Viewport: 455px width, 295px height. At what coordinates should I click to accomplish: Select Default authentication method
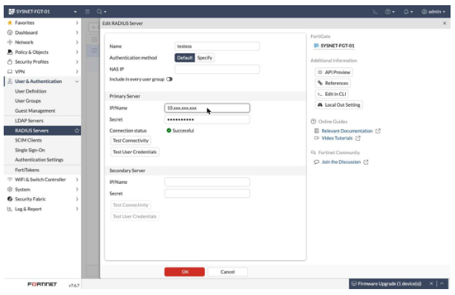185,58
